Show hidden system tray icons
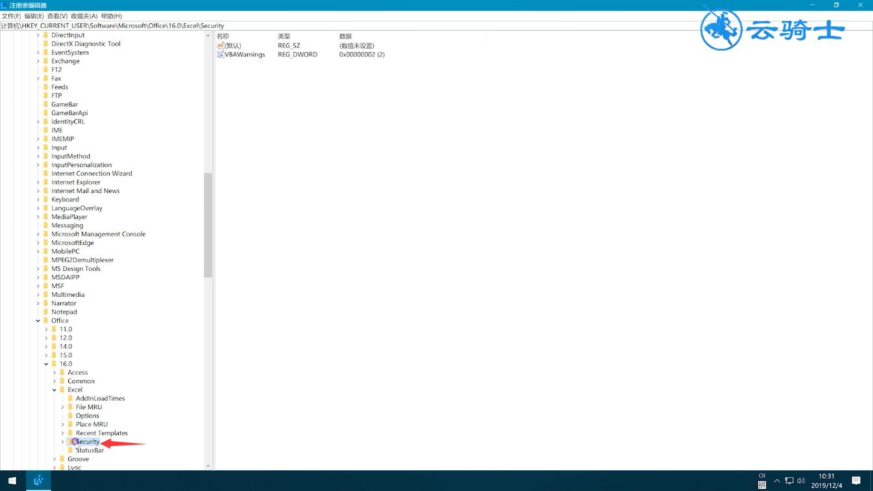The height and width of the screenshot is (491, 873). (777, 481)
